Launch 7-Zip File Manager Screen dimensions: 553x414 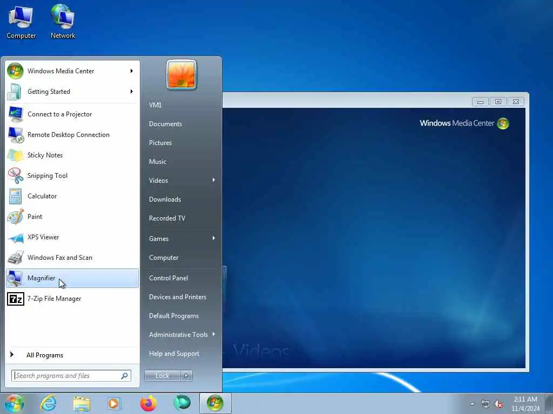[72, 299]
